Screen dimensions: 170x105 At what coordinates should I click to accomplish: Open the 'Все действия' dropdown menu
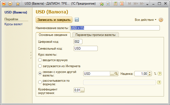click(x=146, y=20)
